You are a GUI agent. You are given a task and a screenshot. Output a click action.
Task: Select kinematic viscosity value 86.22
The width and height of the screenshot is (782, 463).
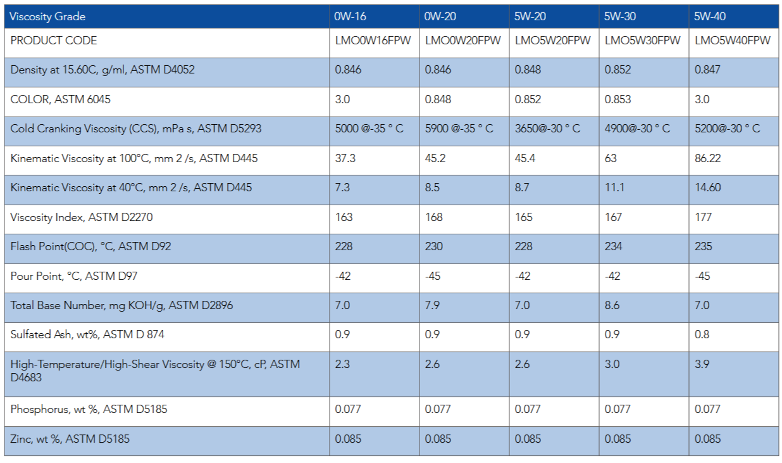tap(708, 158)
